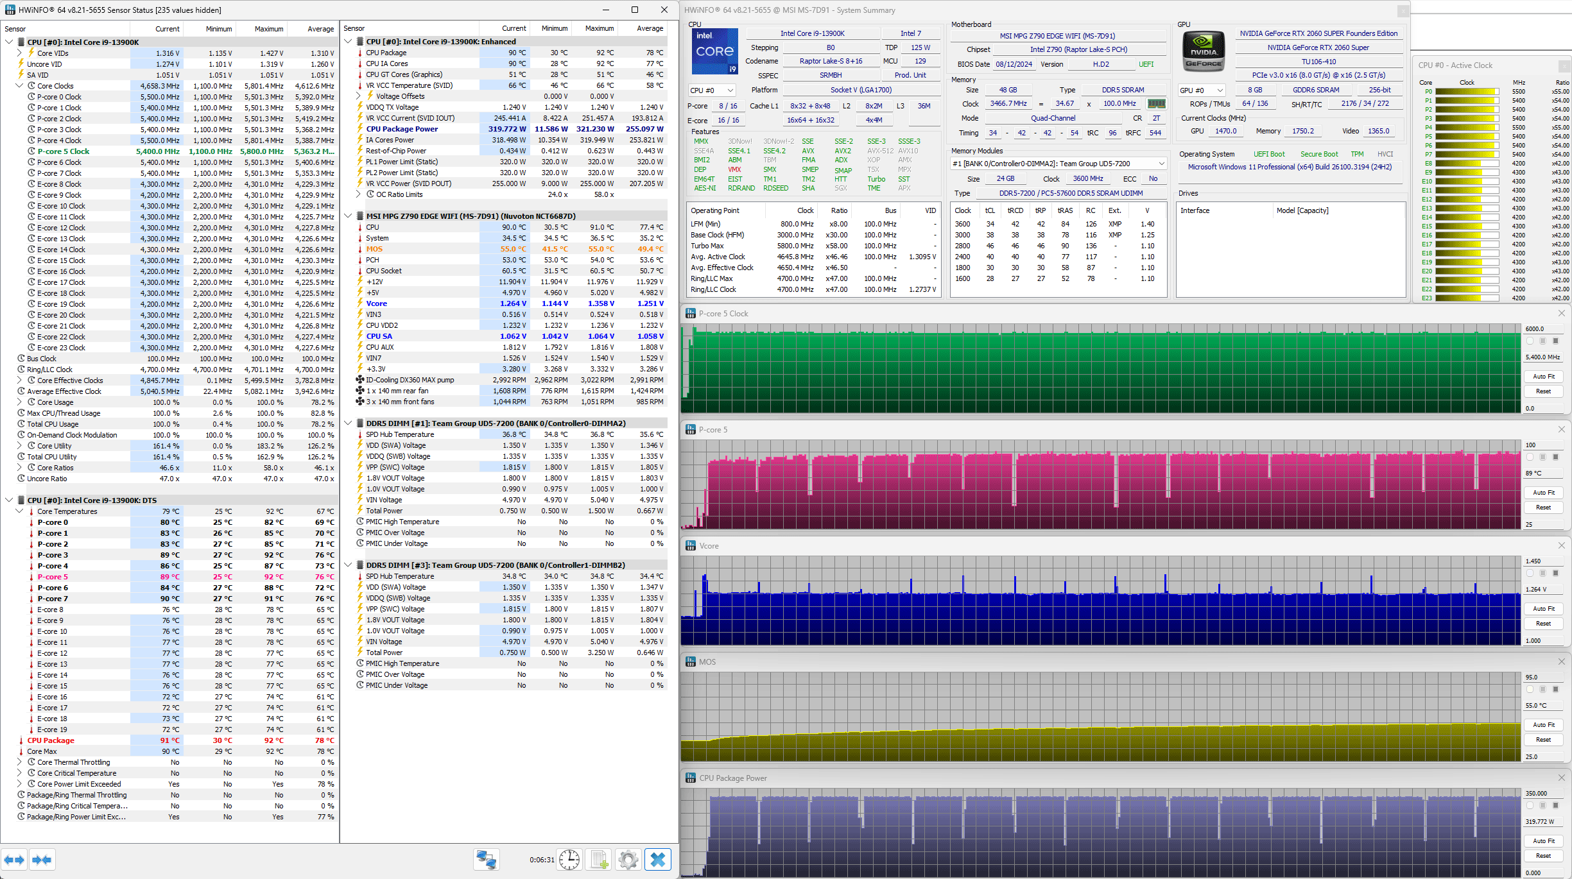Collapse the CPU [#0] i9-13900K sensor group
1572x879 pixels.
[x=9, y=42]
